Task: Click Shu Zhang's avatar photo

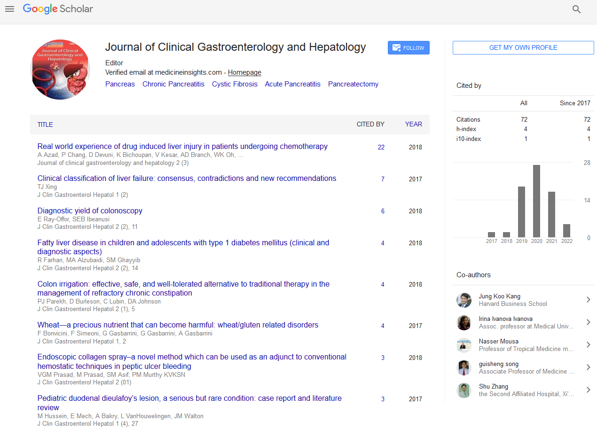Action: pyautogui.click(x=464, y=390)
